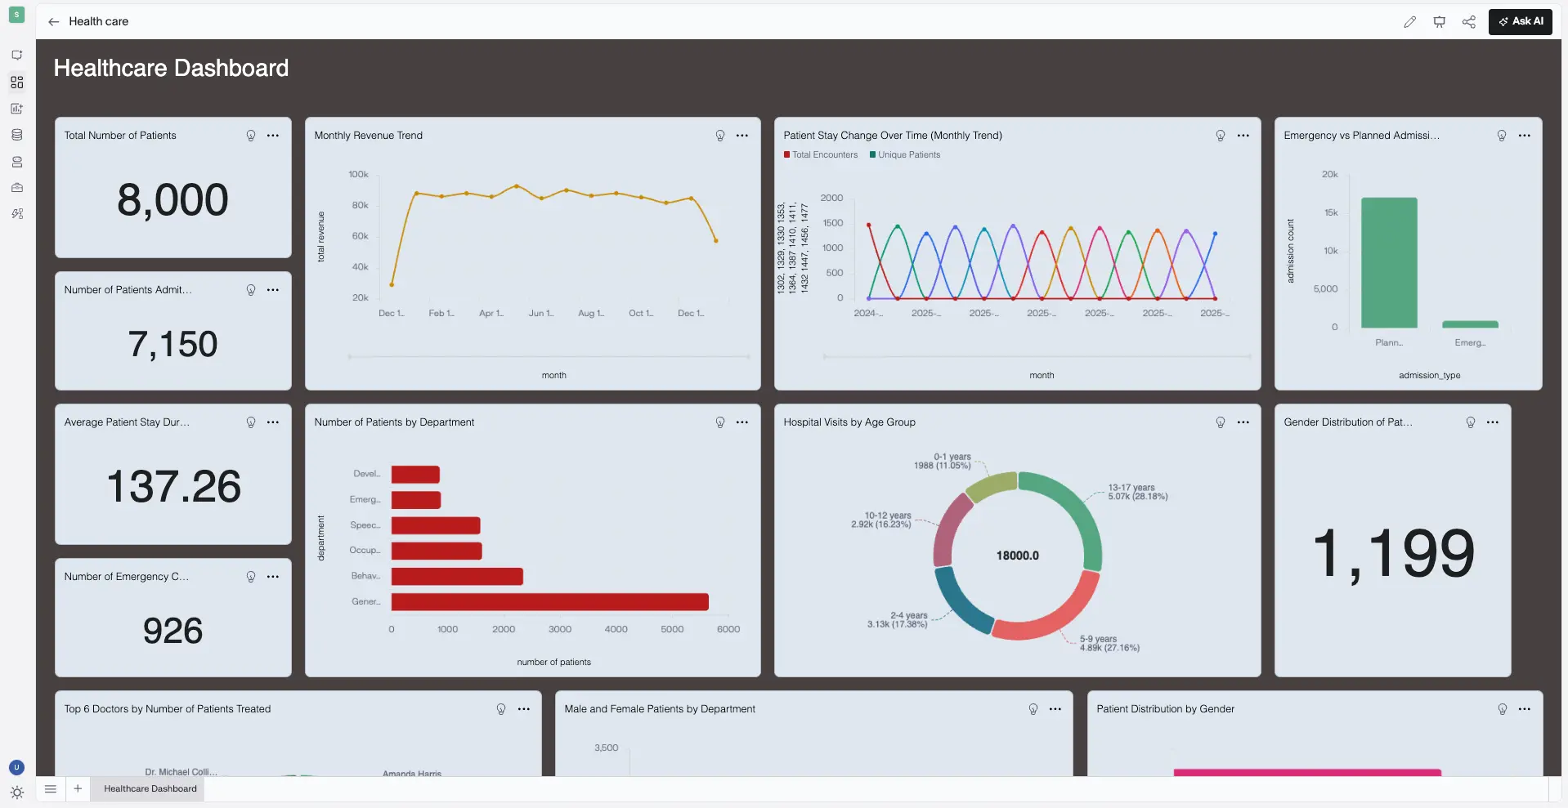Open options menu for Total Number of Patients
The width and height of the screenshot is (1568, 808).
click(273, 136)
